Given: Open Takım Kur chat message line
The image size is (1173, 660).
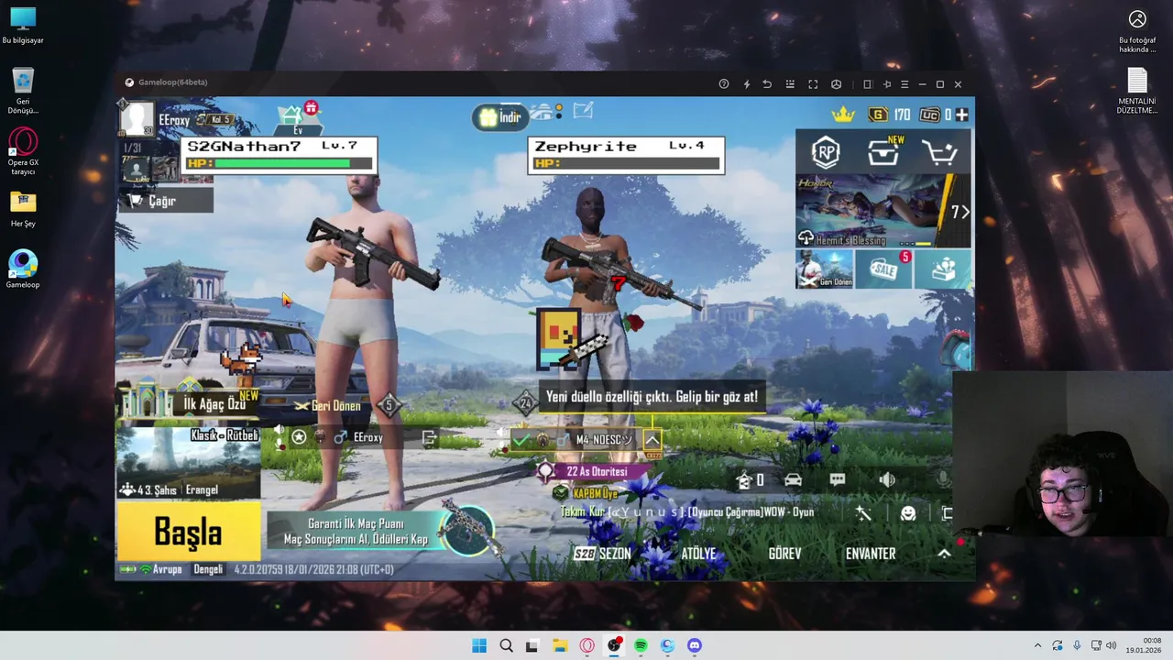Looking at the screenshot, I should point(687,512).
